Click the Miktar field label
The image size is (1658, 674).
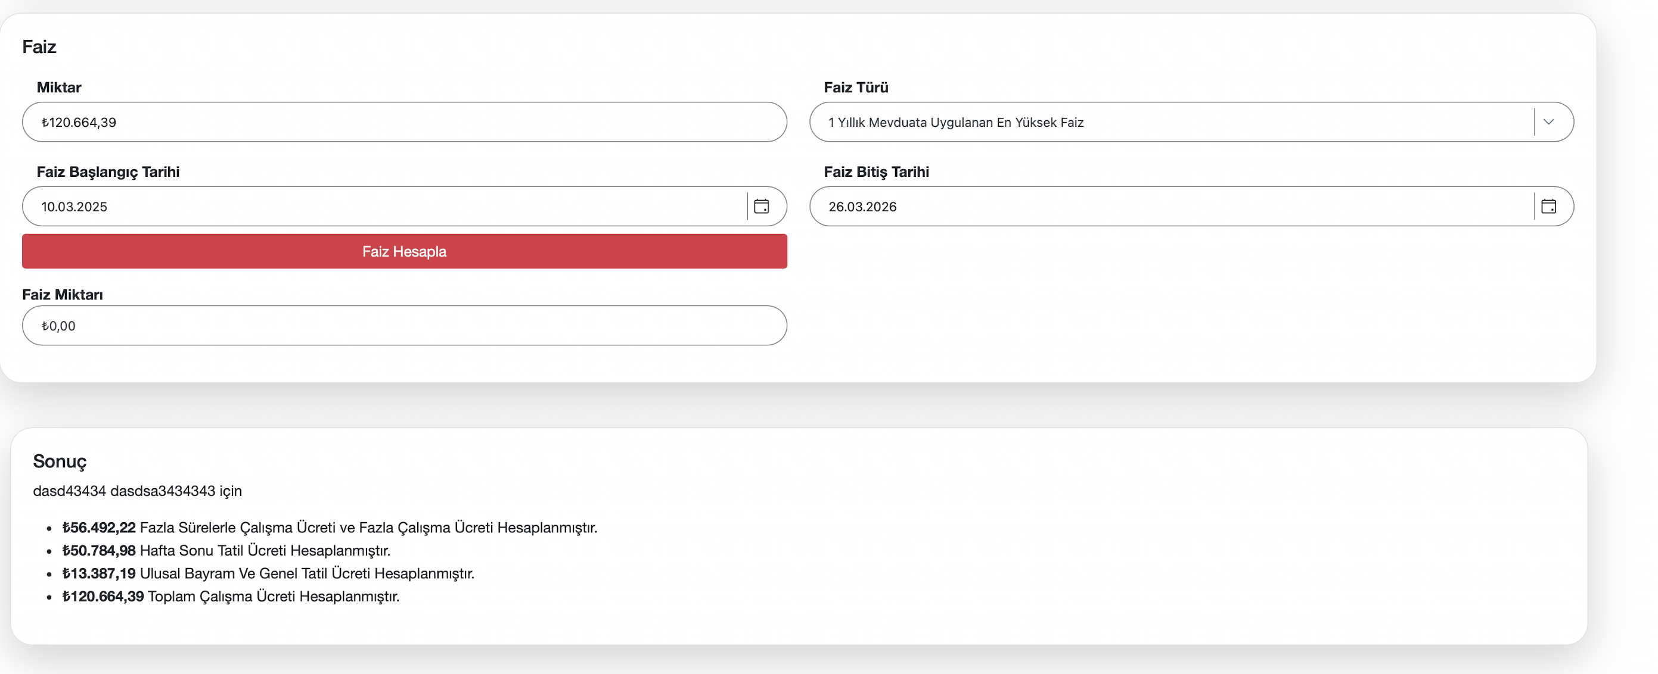click(58, 88)
